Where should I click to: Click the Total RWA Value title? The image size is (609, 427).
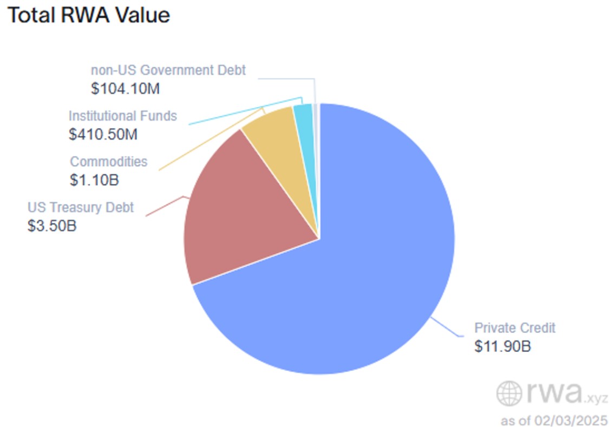point(89,15)
